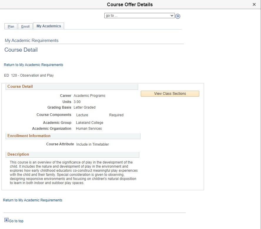
Task: Switch to the Enroll tab
Action: [x=25, y=26]
